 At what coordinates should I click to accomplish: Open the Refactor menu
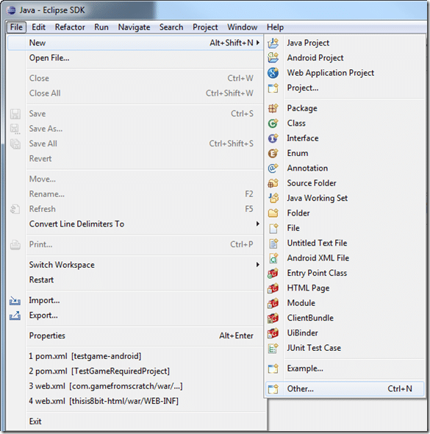coord(70,27)
